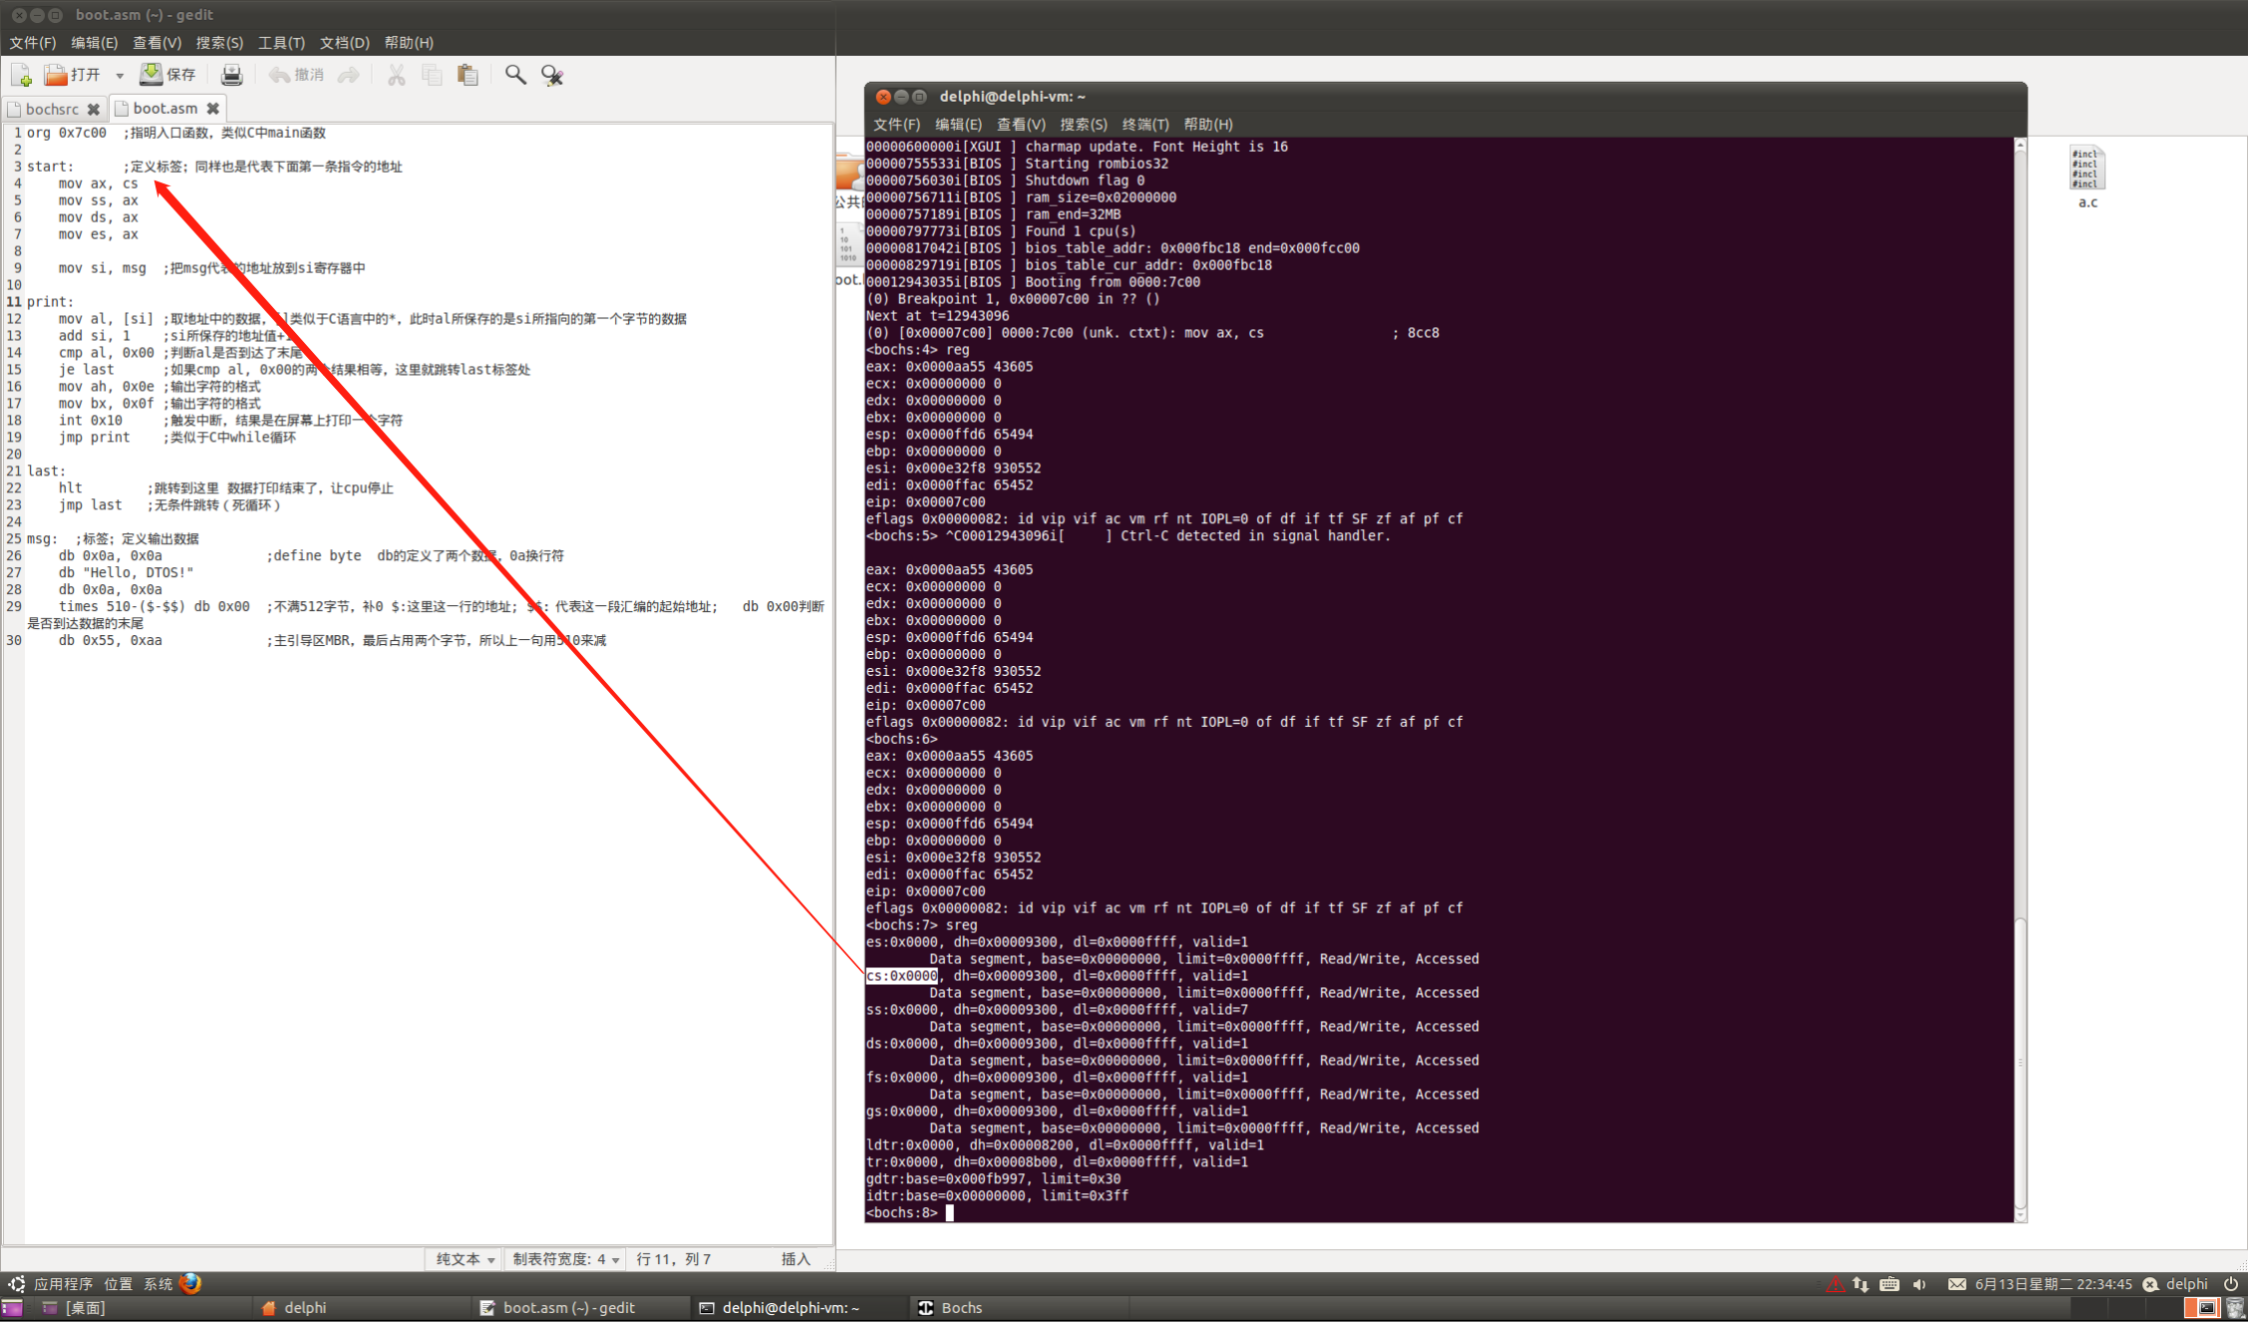Click the paste clipboard icon
This screenshot has width=2248, height=1322.
[x=467, y=75]
